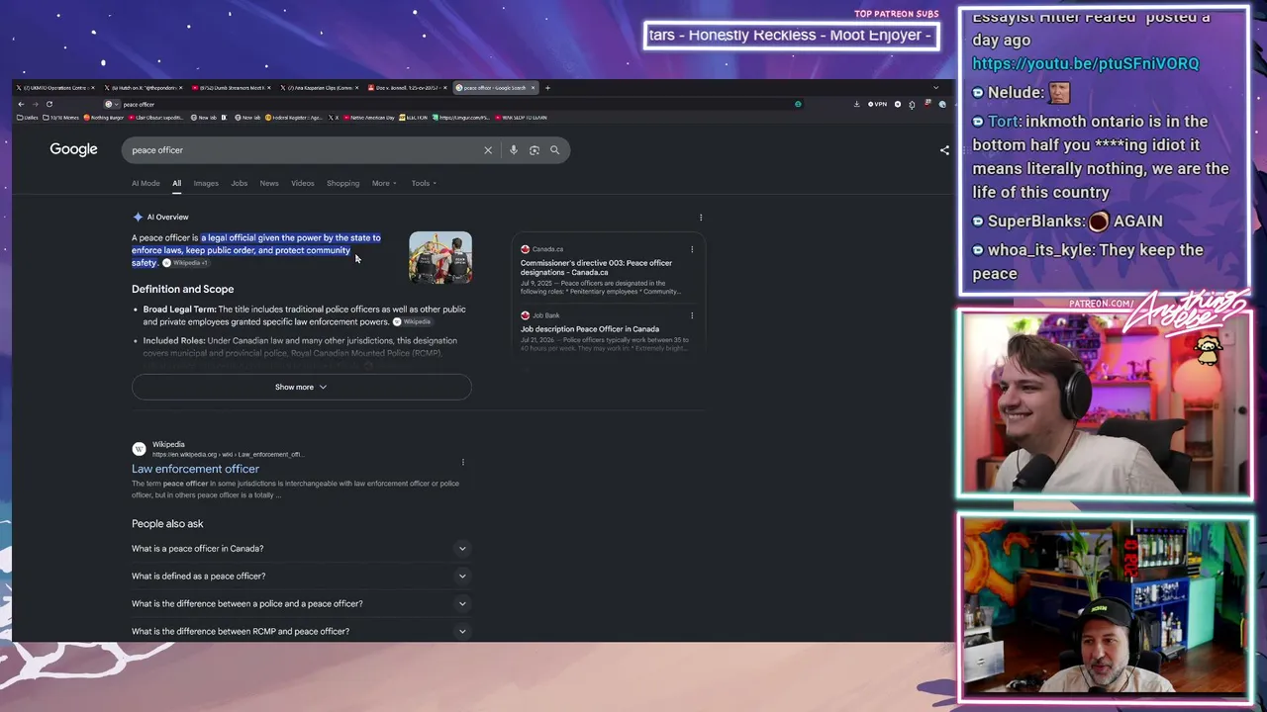The height and width of the screenshot is (712, 1267).
Task: Click the AI Overview sparkle icon
Action: (138, 217)
